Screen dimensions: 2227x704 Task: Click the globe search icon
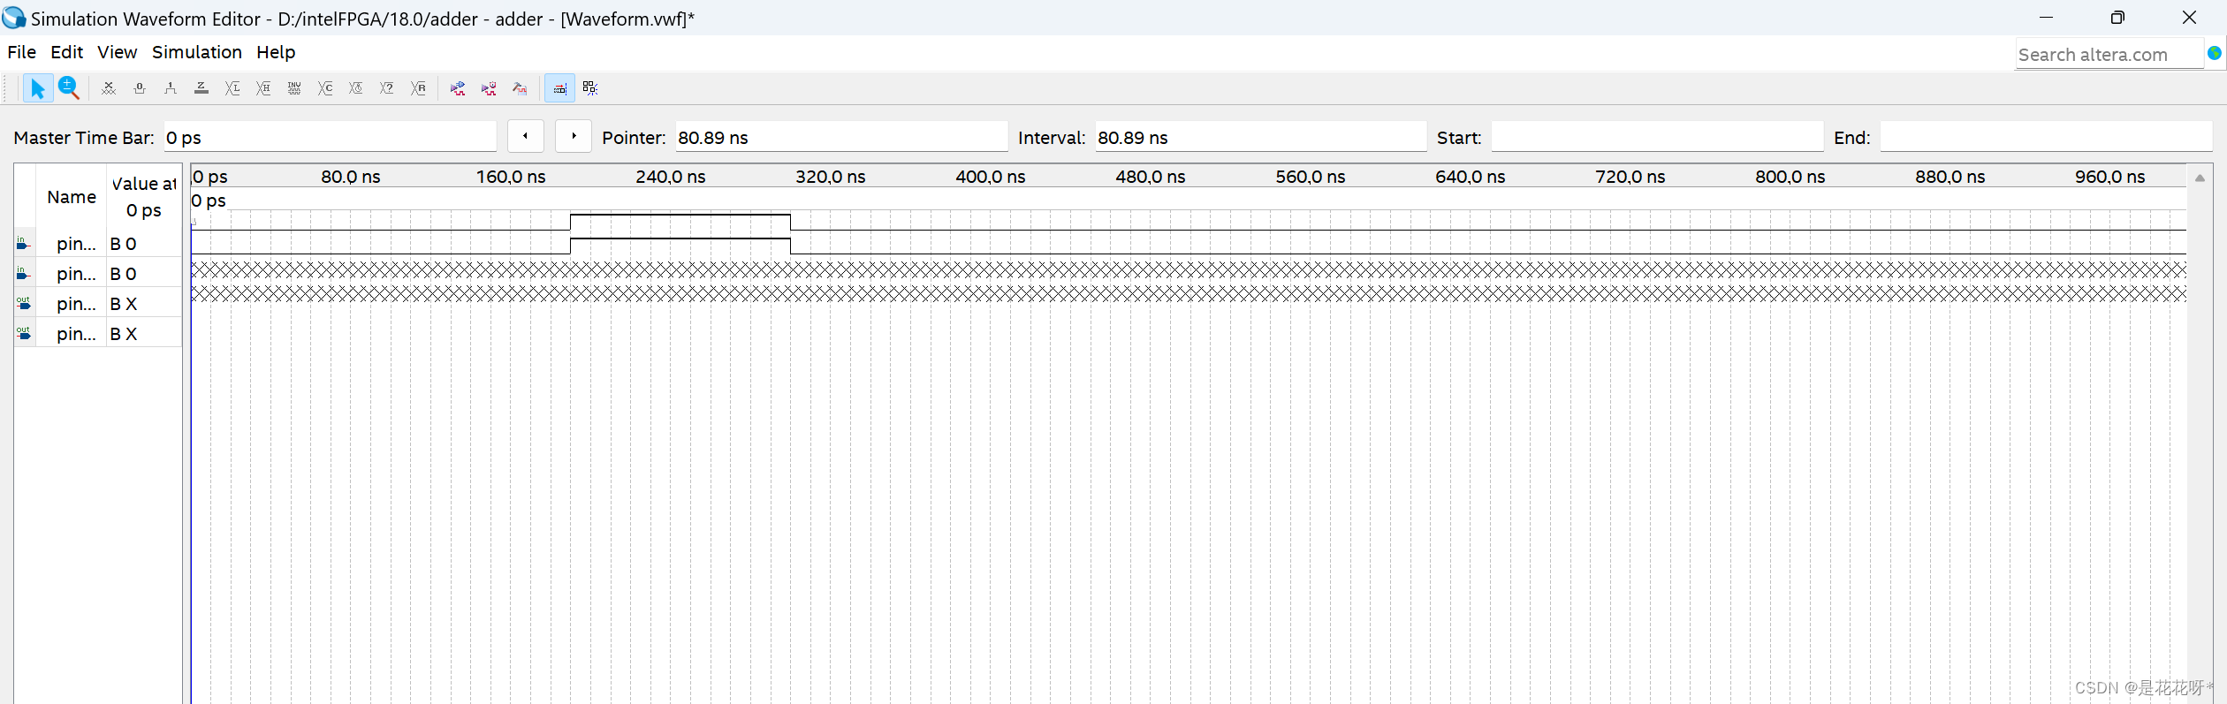click(2215, 53)
